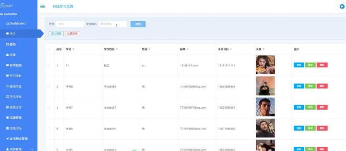
Task: Focus the 学生姓名 search input field
Action: [113, 24]
